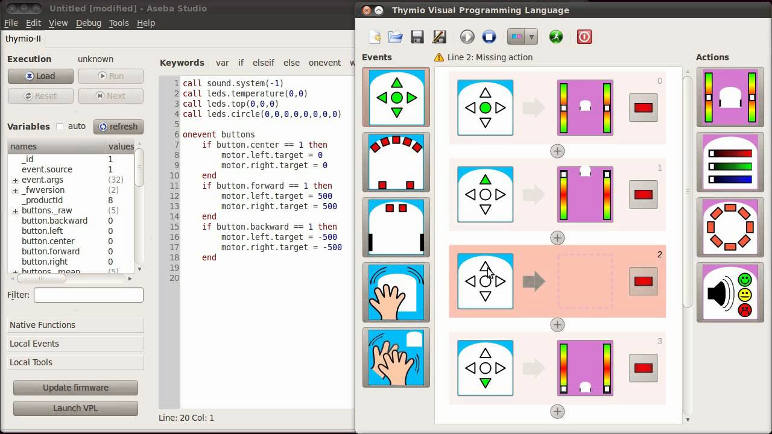Choose the sound action block with speaker

click(x=730, y=292)
